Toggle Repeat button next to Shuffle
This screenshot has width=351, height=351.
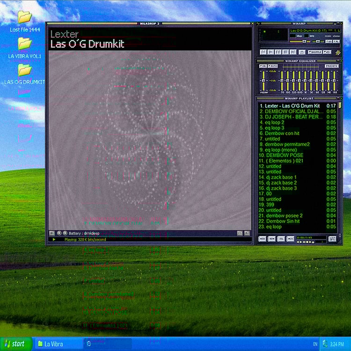(327, 52)
